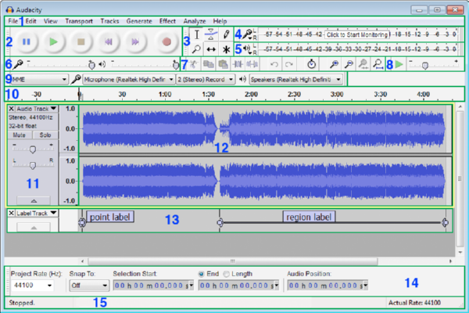Open the Generate menu

point(139,21)
